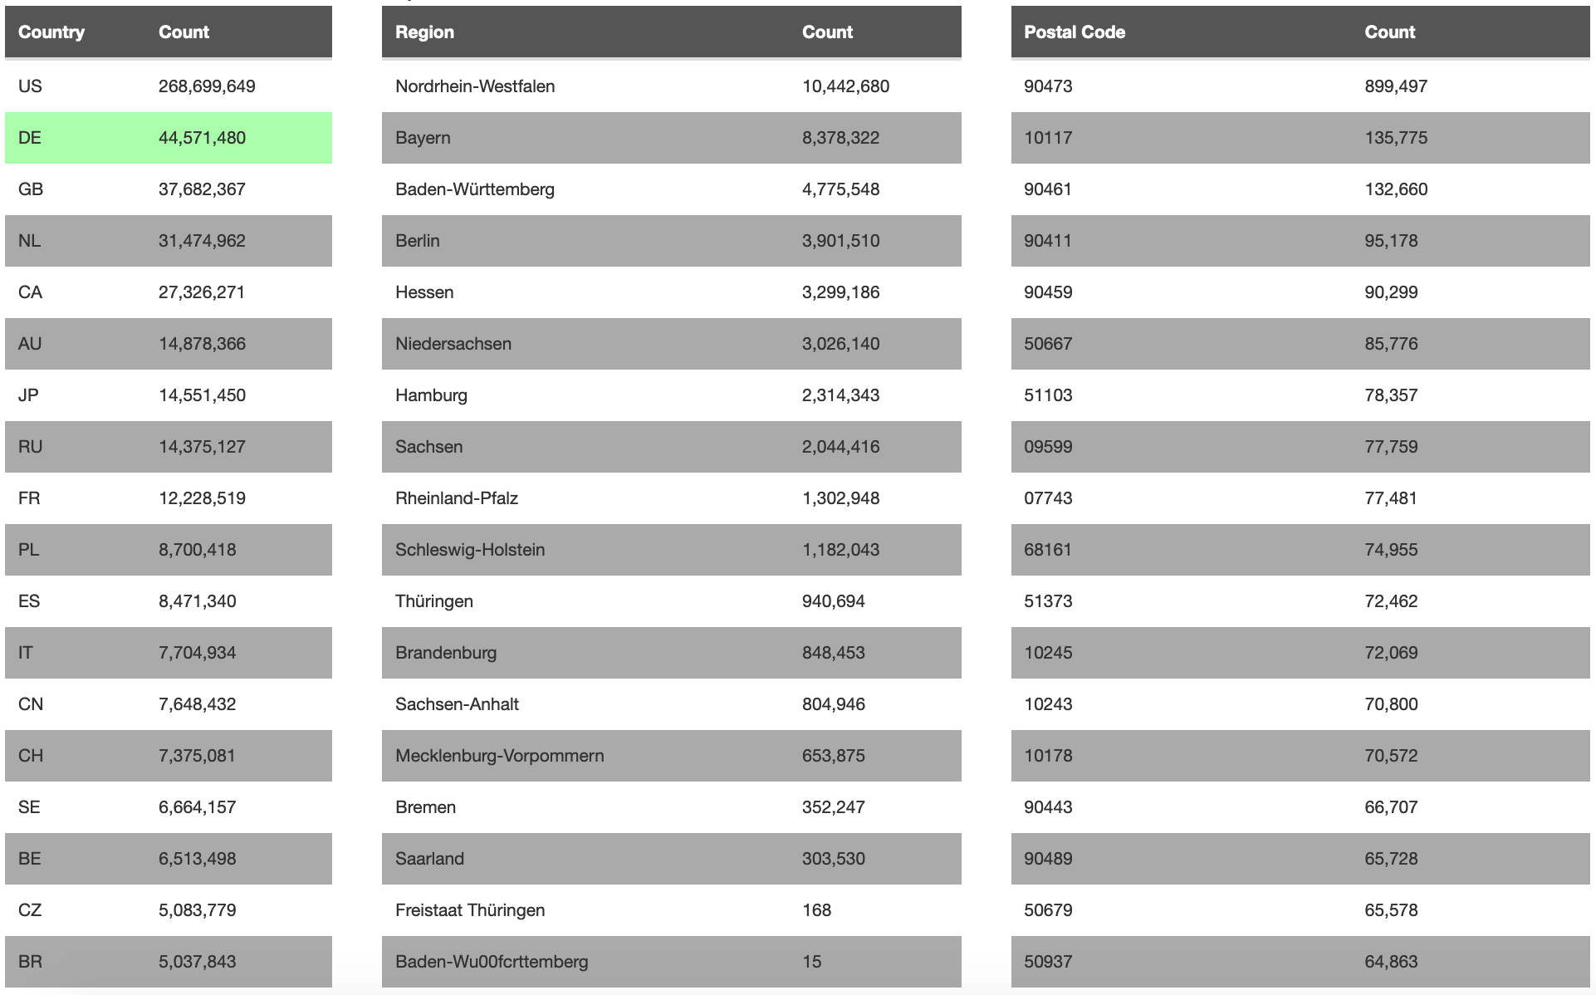
Task: Select the BR country row
Action: coord(168,962)
